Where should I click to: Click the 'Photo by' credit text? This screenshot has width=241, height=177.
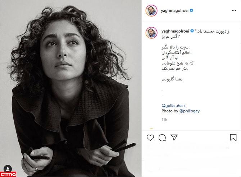tap(170, 111)
